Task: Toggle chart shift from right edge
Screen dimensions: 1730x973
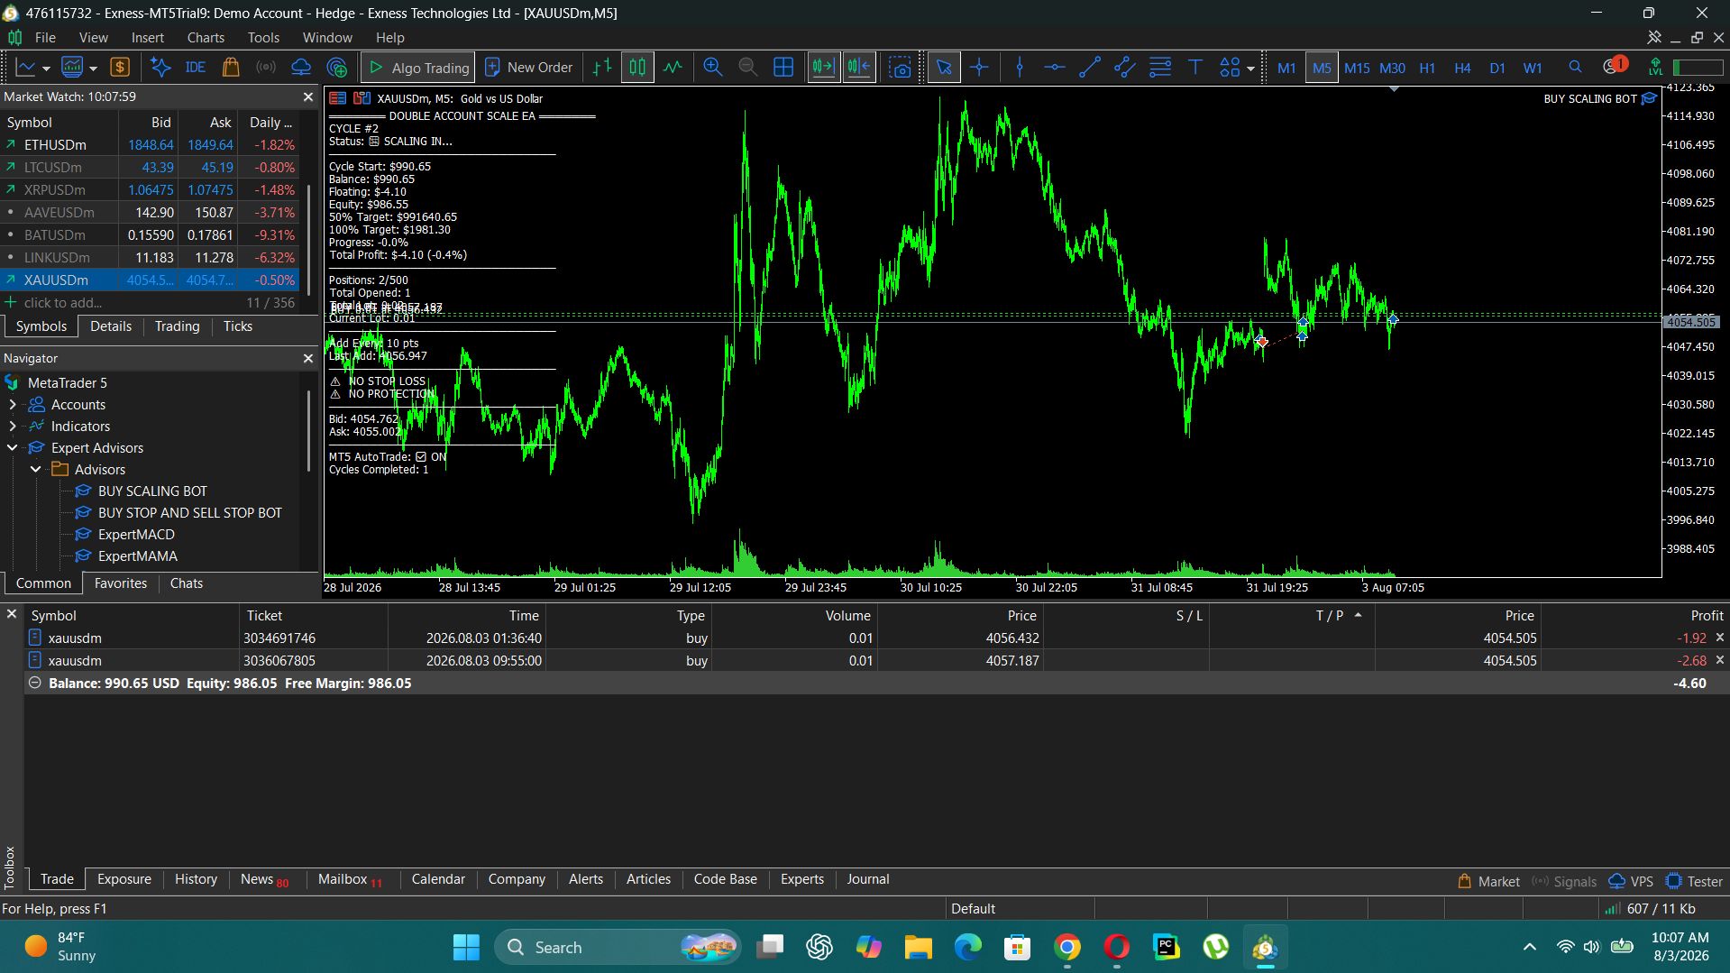Action: pos(859,68)
